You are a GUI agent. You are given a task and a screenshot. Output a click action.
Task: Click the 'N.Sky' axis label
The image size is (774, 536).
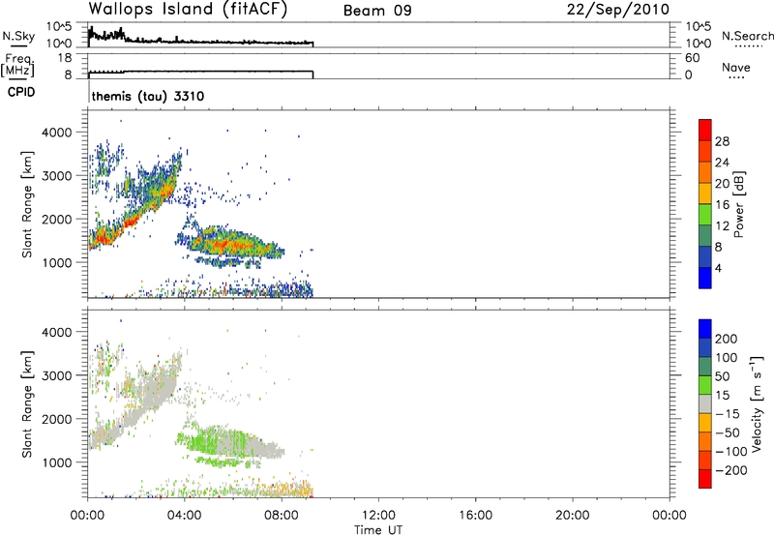pyautogui.click(x=18, y=36)
